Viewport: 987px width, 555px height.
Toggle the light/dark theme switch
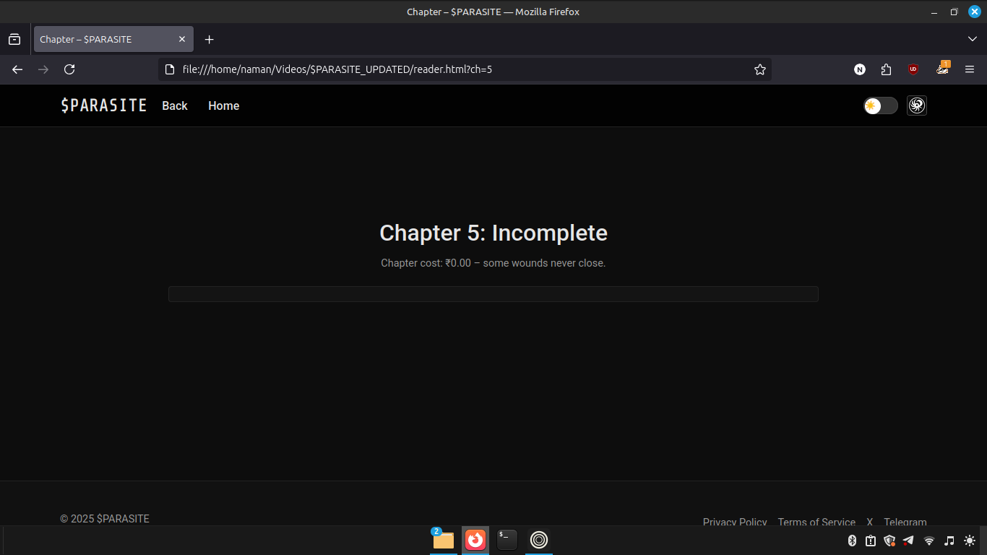[x=881, y=106]
